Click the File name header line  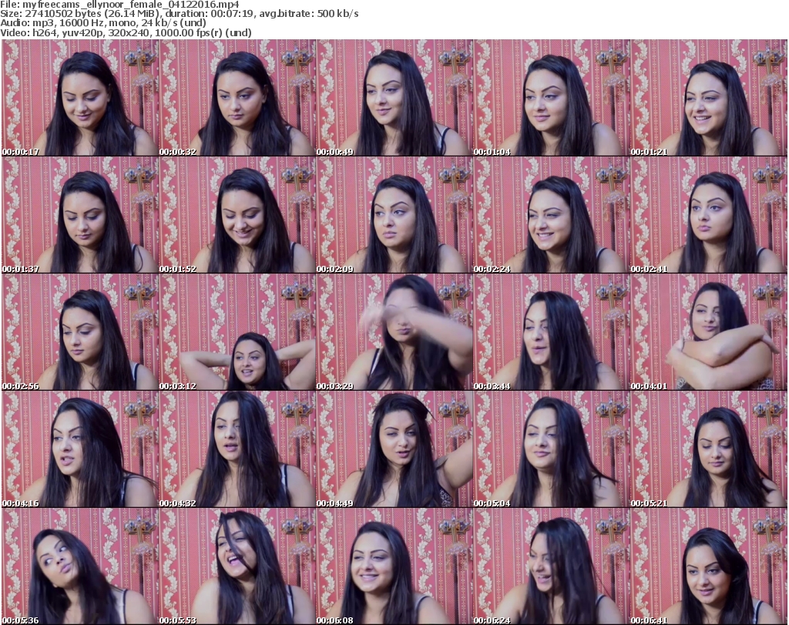(x=119, y=5)
